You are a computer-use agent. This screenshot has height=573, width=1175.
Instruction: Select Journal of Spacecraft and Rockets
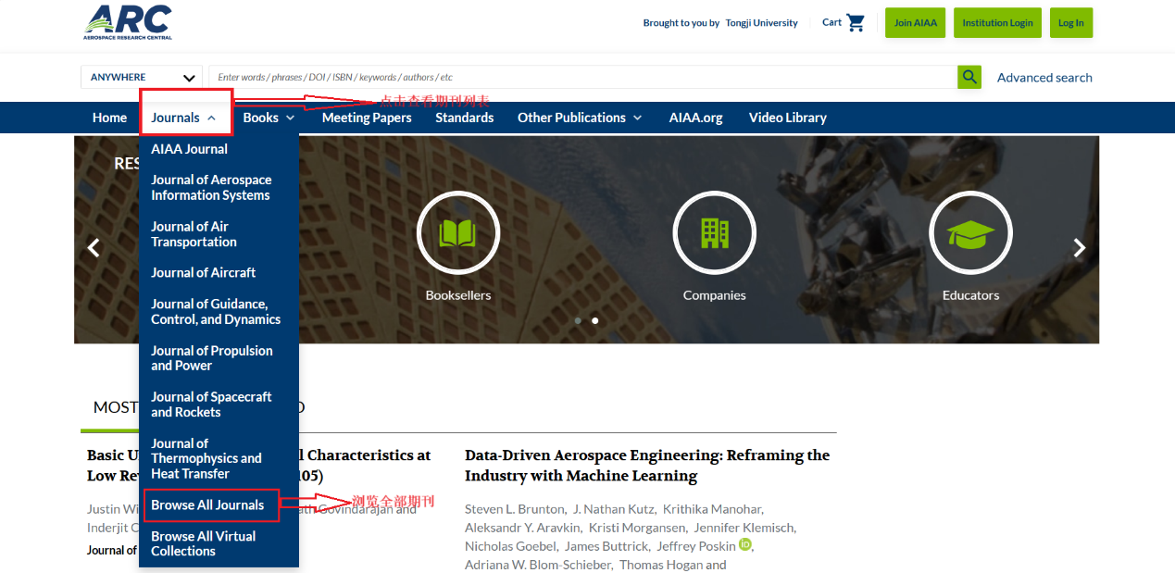pos(211,405)
